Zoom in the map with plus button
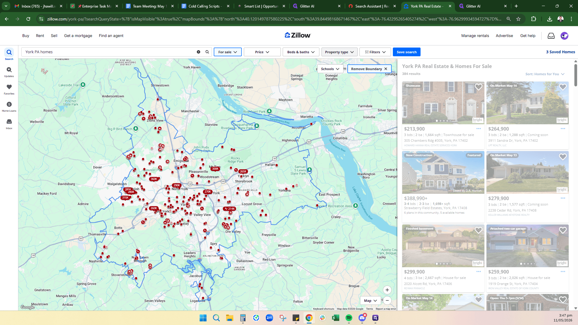578x325 pixels. [x=387, y=290]
